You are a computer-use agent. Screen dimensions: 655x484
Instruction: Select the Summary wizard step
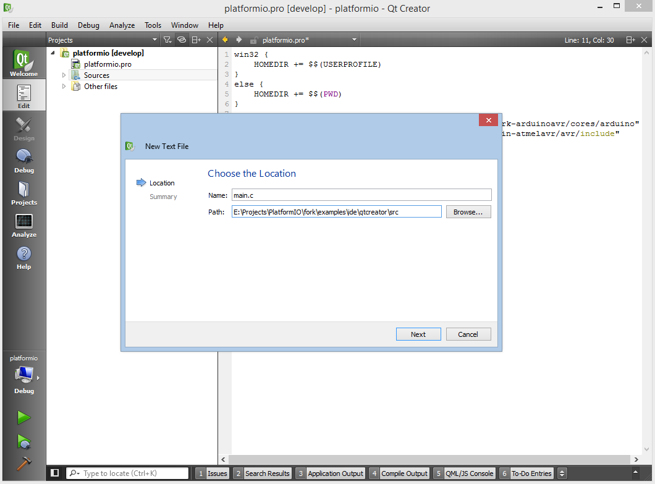tap(163, 197)
